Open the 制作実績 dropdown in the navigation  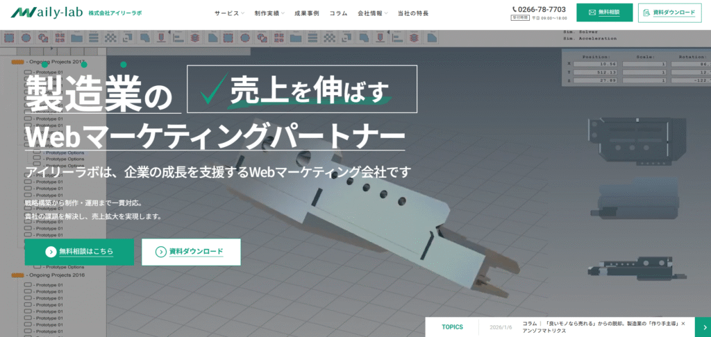(269, 13)
